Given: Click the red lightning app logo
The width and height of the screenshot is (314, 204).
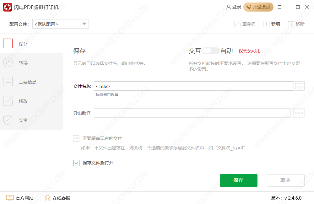Looking at the screenshot, I should [x=8, y=7].
